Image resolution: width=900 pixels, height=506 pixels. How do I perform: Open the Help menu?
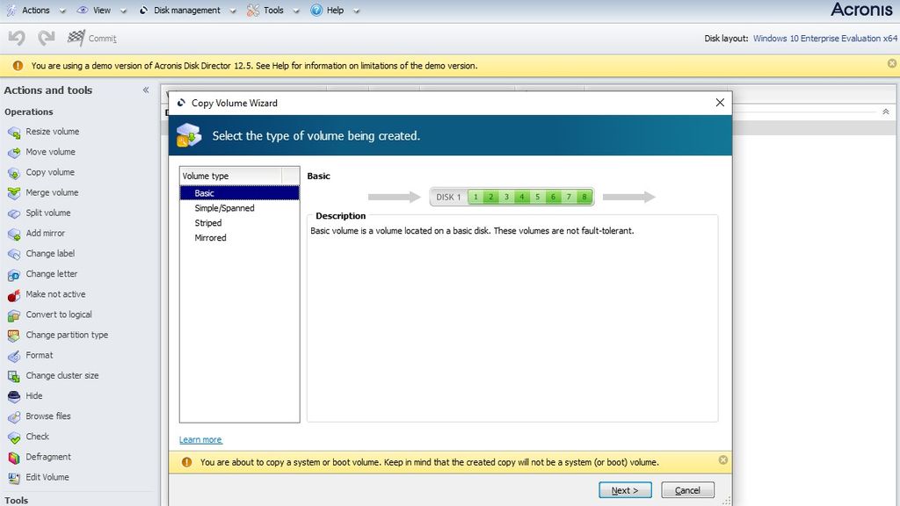332,11
